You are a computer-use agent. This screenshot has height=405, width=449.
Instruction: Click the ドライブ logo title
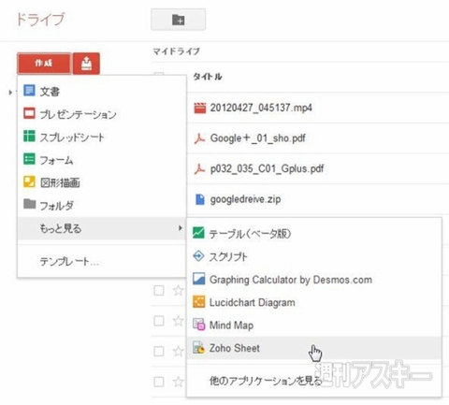[40, 20]
